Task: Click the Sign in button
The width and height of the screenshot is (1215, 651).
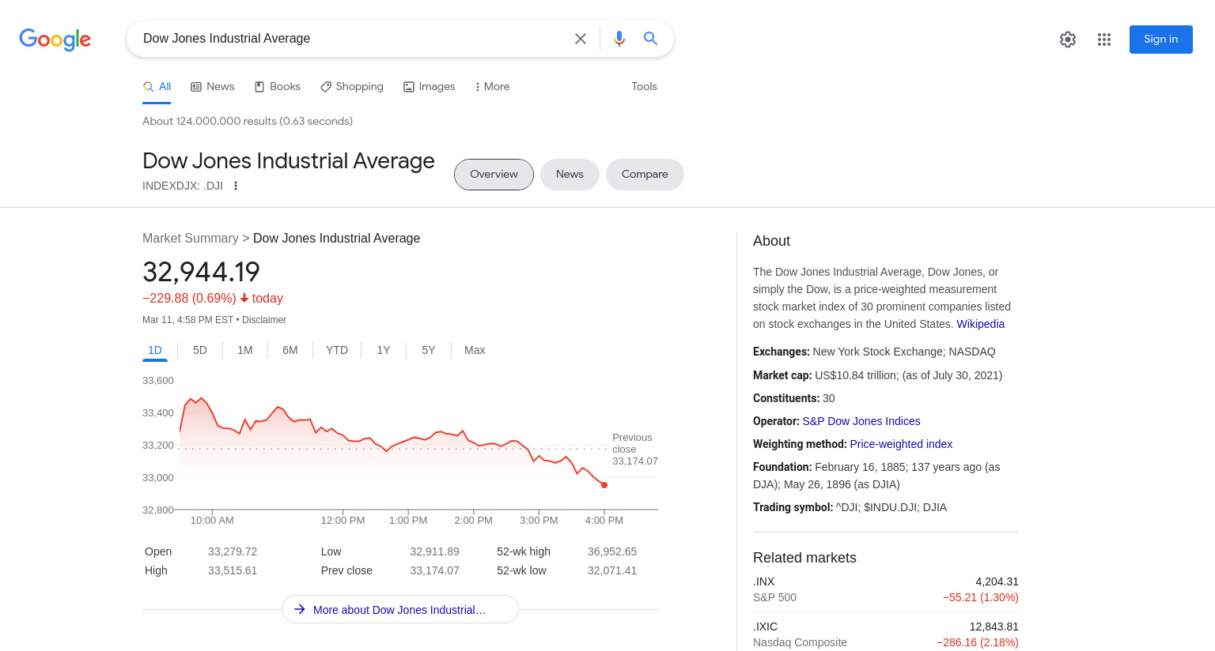Action: [1160, 40]
